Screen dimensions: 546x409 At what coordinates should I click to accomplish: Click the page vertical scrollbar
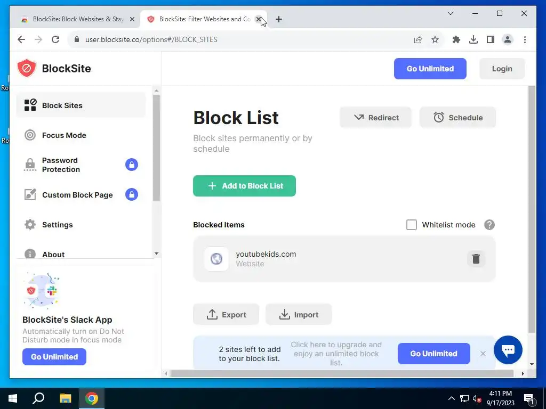[532, 209]
